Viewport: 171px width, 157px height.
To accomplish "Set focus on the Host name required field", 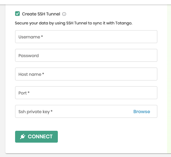I will pyautogui.click(x=86, y=74).
